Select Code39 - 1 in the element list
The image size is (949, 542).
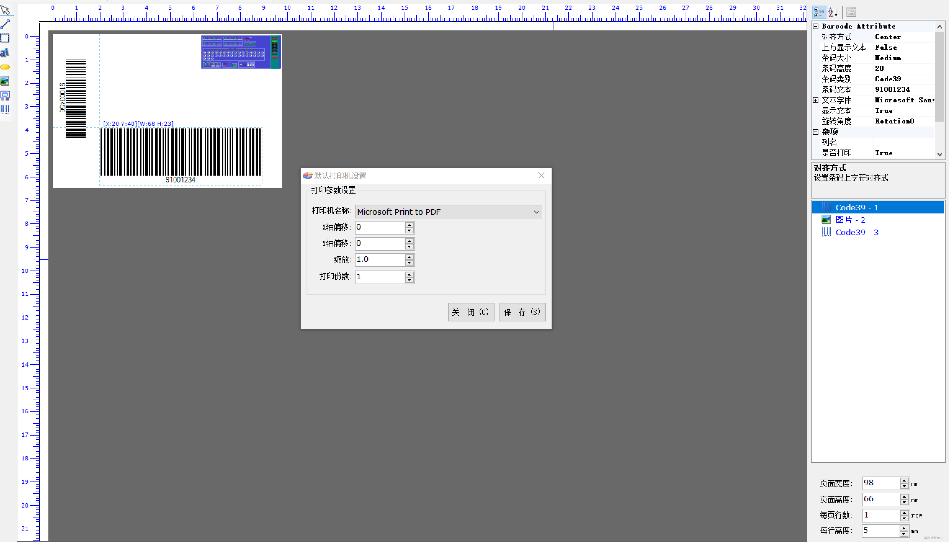pyautogui.click(x=878, y=207)
